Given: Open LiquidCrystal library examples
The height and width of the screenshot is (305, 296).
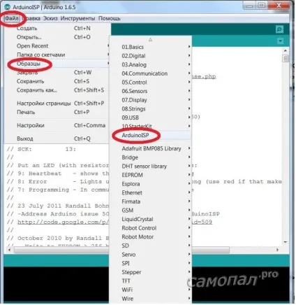Looking at the screenshot, I should point(151,219).
